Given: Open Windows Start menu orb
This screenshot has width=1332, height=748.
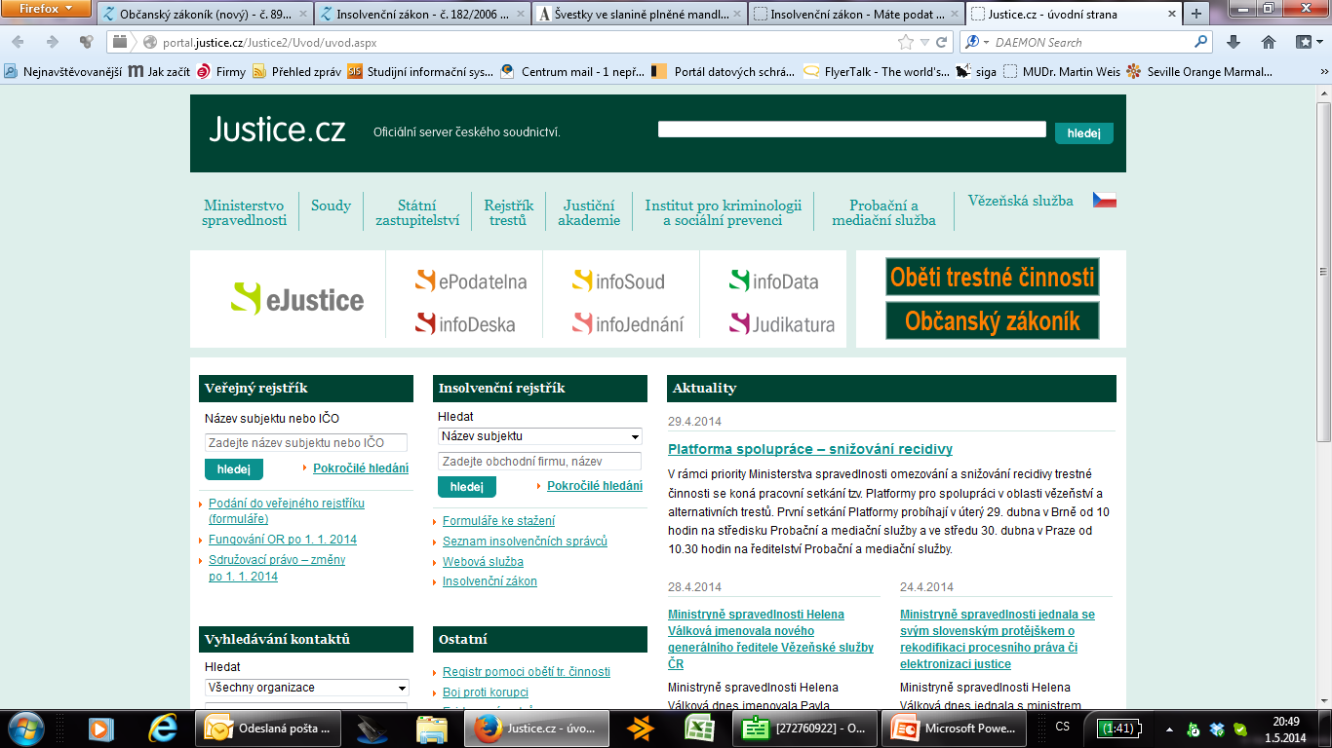Looking at the screenshot, I should point(26,728).
